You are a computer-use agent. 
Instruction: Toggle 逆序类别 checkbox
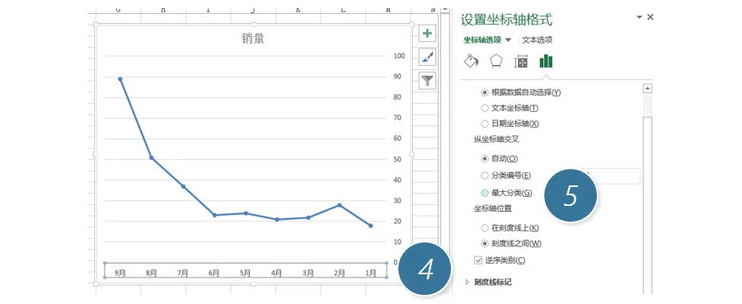pos(478,260)
